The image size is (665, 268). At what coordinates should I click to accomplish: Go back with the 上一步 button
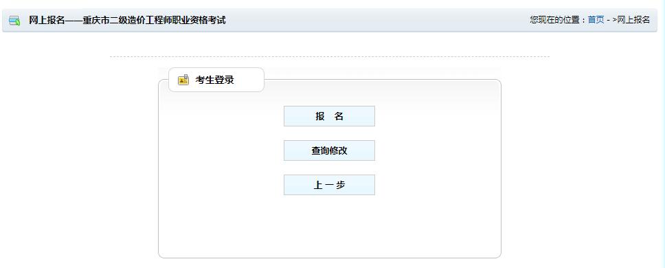coord(329,185)
